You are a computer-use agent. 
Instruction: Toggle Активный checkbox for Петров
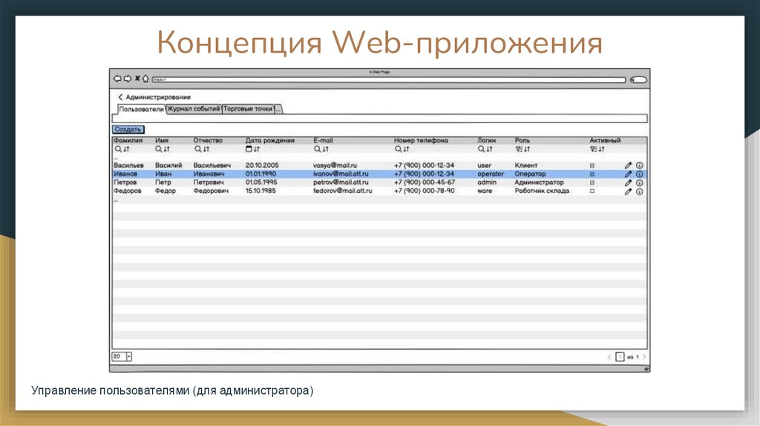coord(592,183)
